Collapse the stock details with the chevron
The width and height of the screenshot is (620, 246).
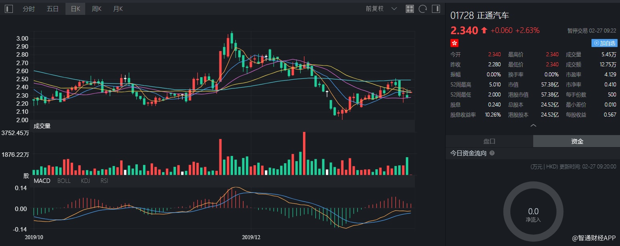(533, 126)
